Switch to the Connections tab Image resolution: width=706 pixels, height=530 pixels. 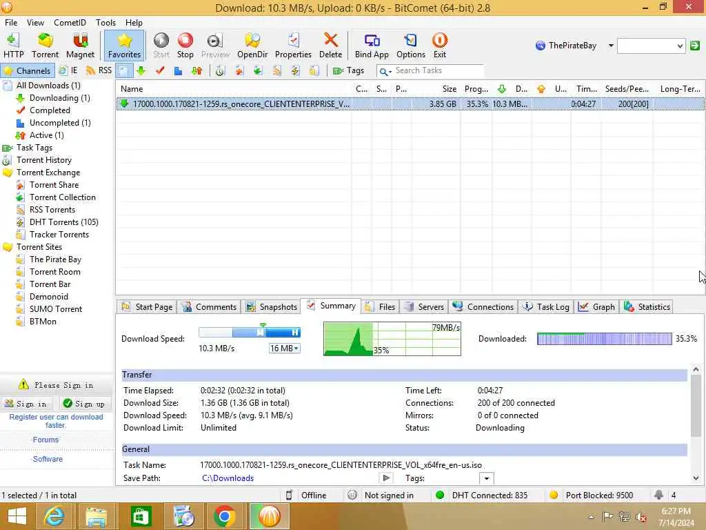pos(483,307)
